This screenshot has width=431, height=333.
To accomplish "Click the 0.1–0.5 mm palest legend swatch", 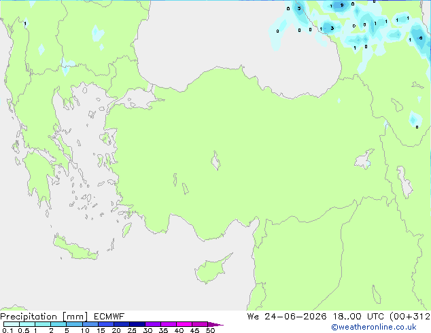I will [x=12, y=324].
